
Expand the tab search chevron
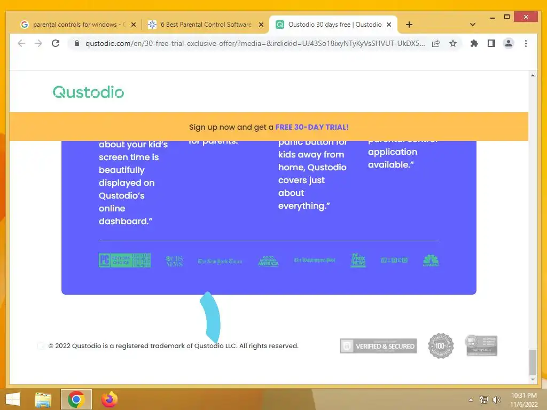473,25
